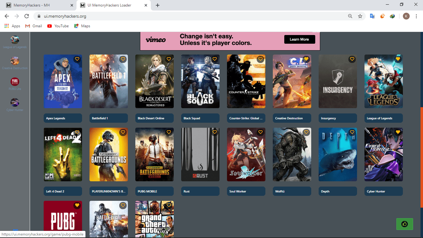Image resolution: width=423 pixels, height=238 pixels.
Task: Open the Rust game cover
Action: 200,154
